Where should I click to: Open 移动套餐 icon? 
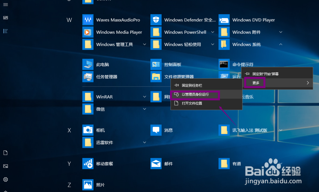88,164
